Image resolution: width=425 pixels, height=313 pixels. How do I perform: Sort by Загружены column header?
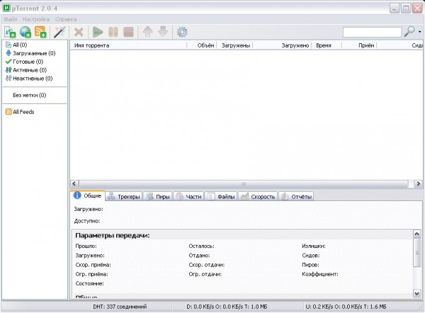click(234, 45)
